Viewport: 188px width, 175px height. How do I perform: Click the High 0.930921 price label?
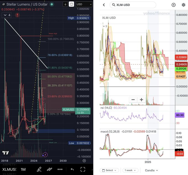pos(79,18)
